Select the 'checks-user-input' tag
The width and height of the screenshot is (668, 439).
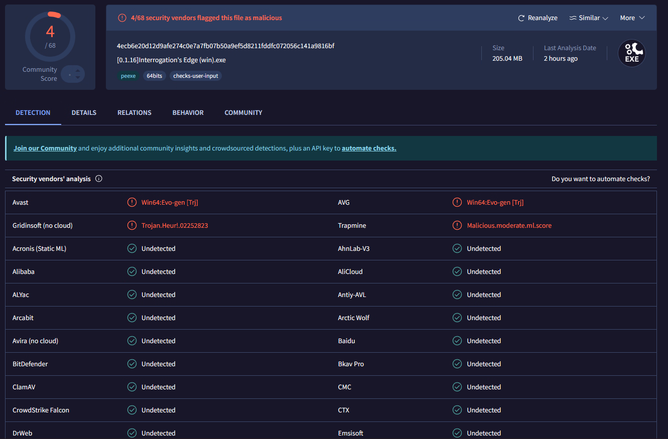pos(196,76)
